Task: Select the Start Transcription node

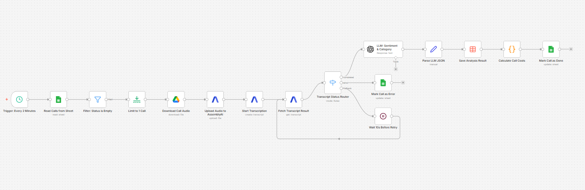Action: 254,99
